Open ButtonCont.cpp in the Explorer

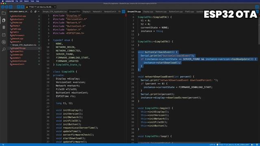coord(25,16)
